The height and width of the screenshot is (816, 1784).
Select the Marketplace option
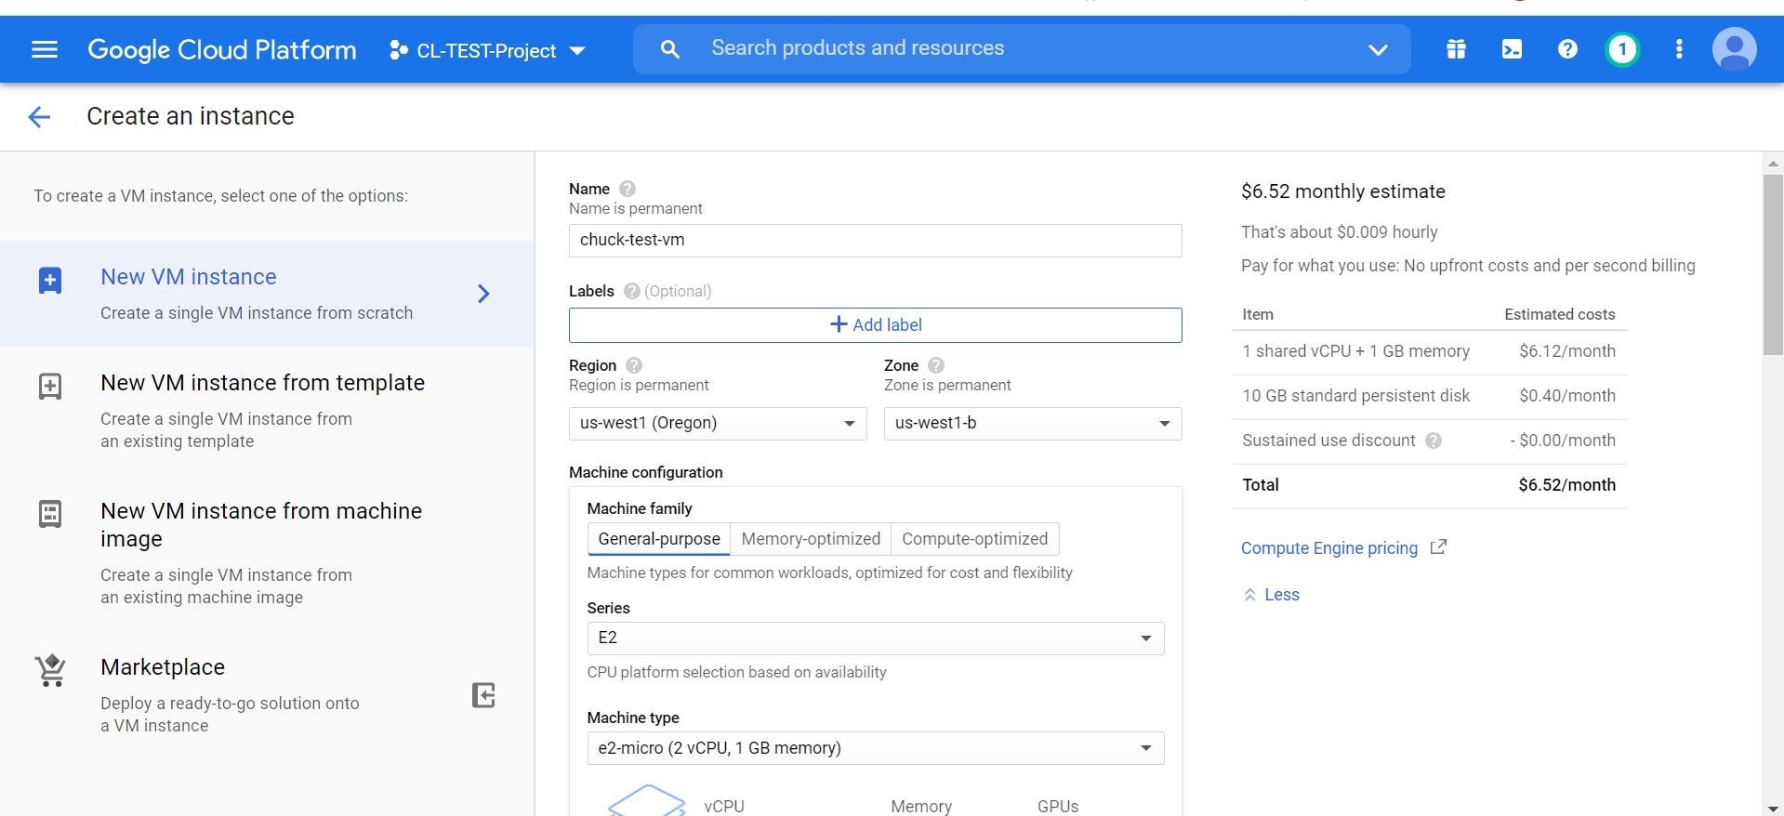[x=267, y=695]
